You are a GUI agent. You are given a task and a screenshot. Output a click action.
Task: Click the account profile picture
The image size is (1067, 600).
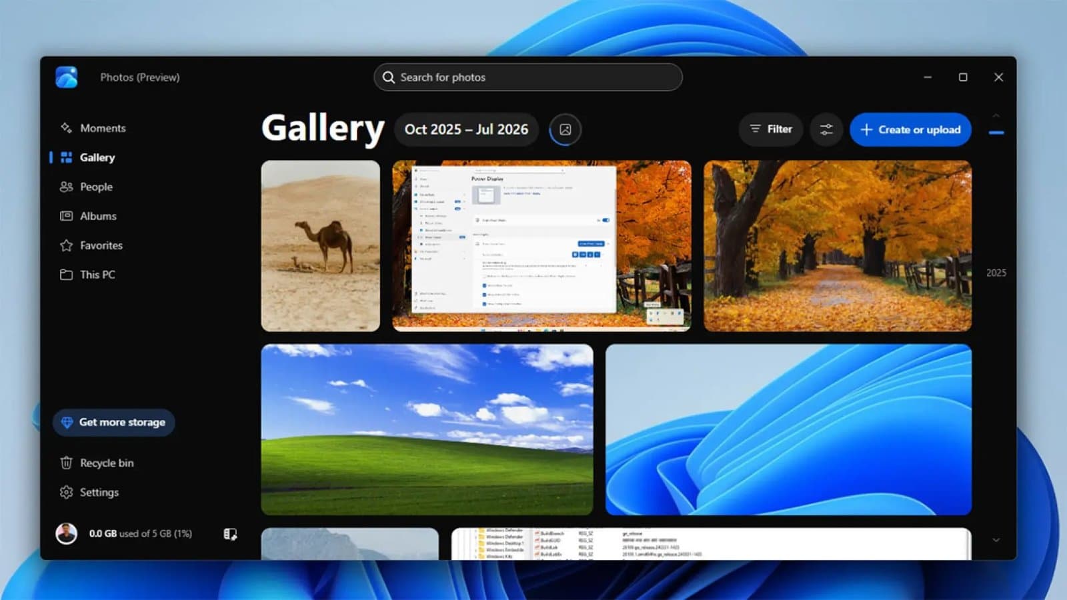pos(66,533)
